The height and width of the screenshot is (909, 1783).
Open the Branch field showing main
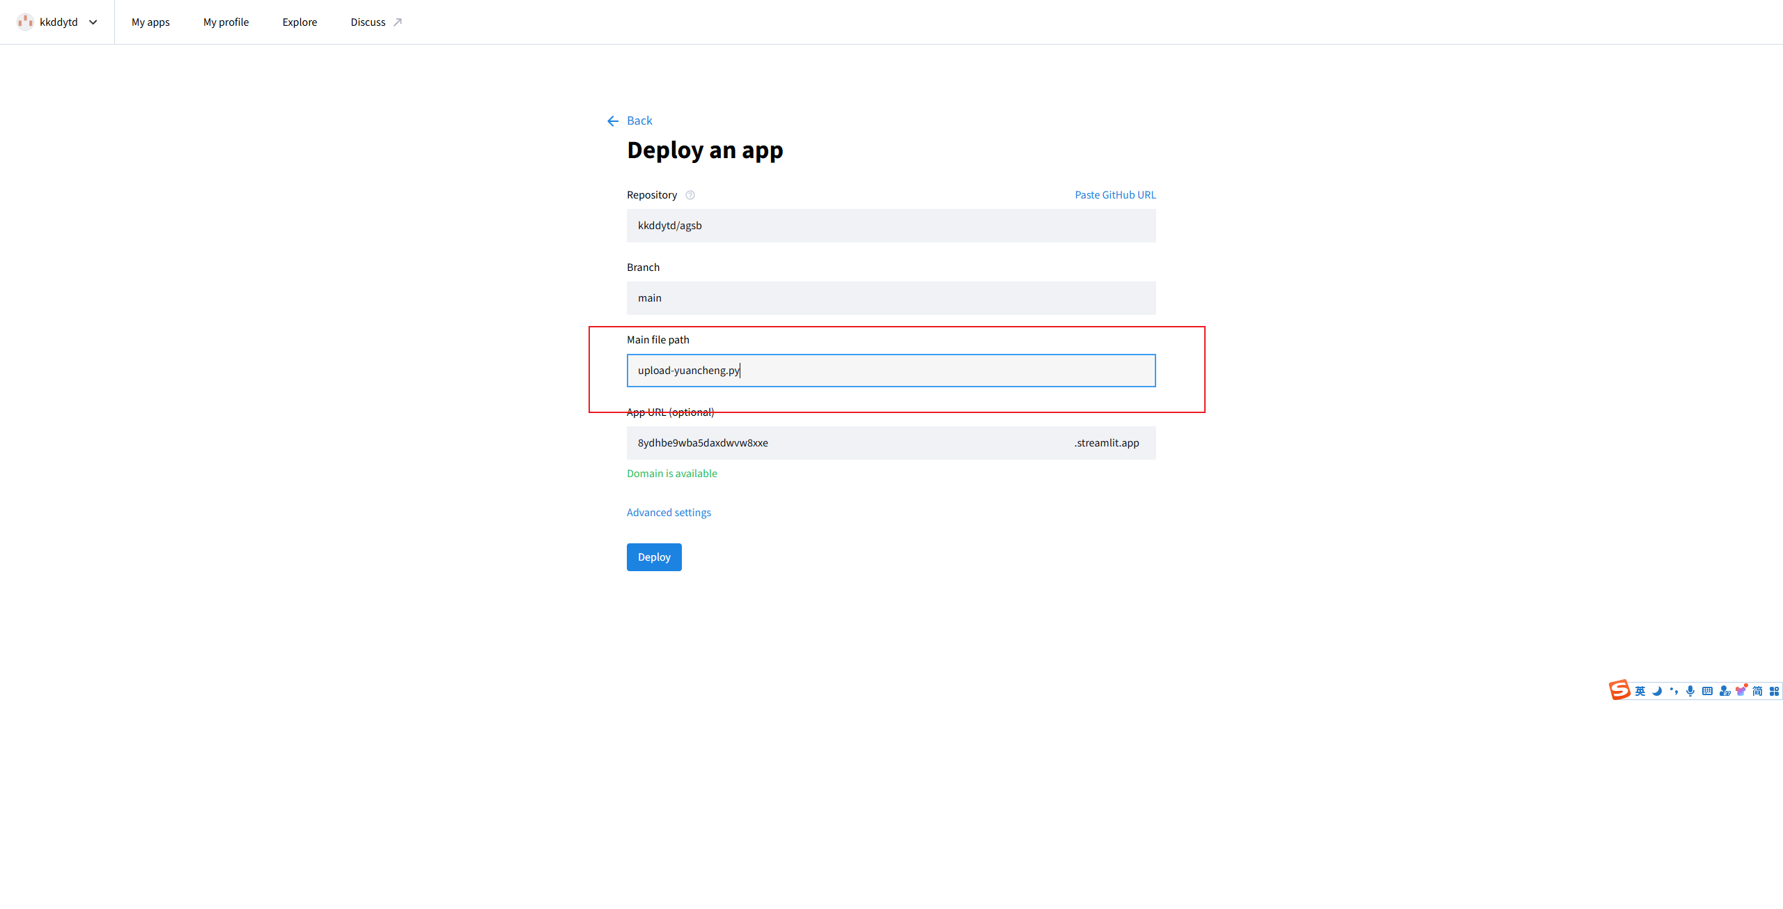click(x=891, y=298)
